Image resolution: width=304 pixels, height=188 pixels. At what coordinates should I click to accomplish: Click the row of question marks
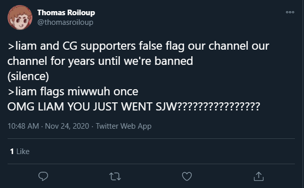219,106
